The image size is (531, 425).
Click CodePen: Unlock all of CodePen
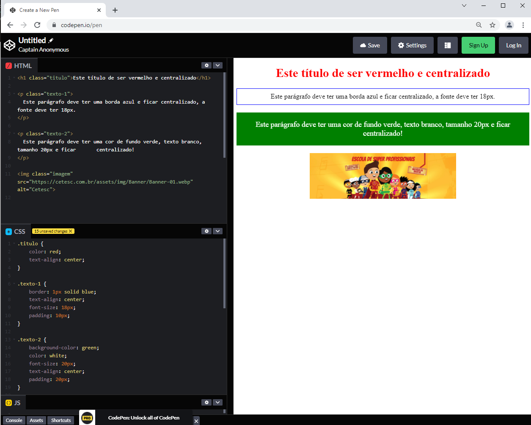(x=144, y=418)
